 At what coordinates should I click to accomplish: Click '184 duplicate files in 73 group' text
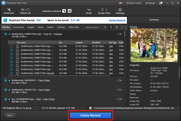tap(17, 108)
